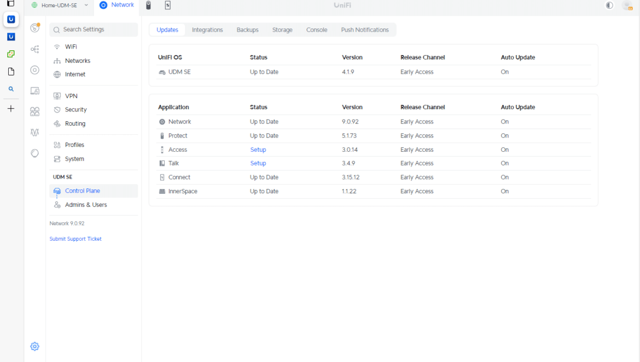Focus the Search Settings field
This screenshot has height=362, width=640.
[94, 29]
